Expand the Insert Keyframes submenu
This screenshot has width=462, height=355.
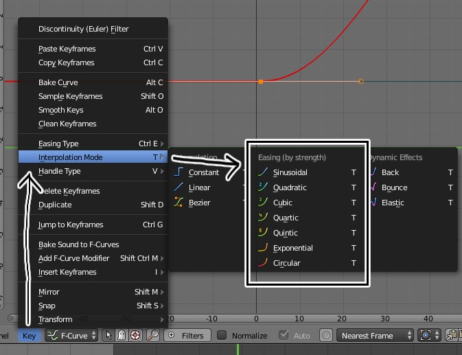point(93,272)
